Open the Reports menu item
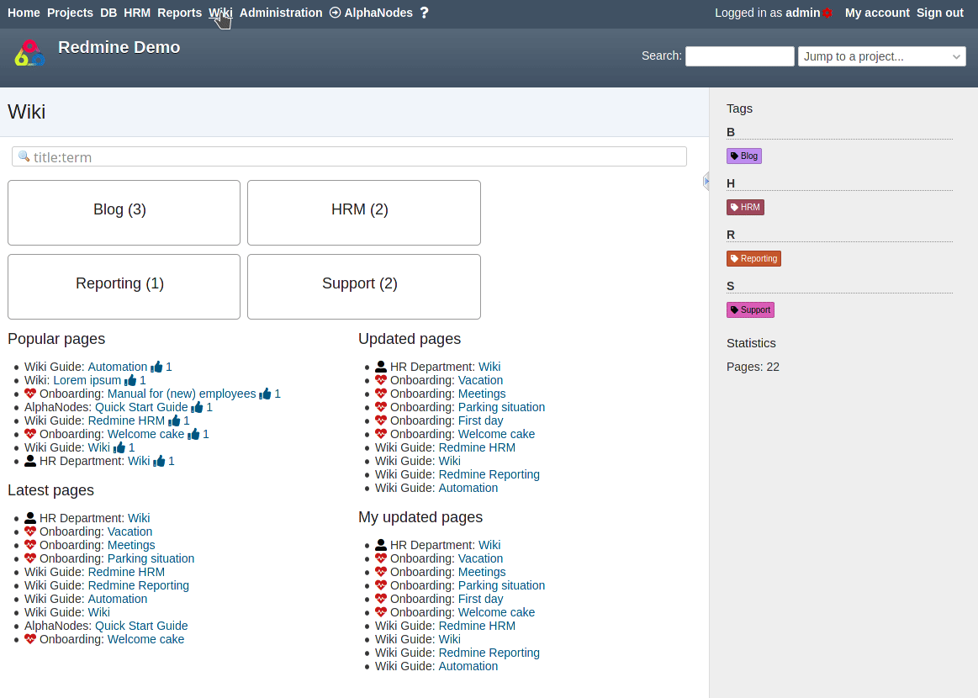This screenshot has width=978, height=698. (x=179, y=13)
